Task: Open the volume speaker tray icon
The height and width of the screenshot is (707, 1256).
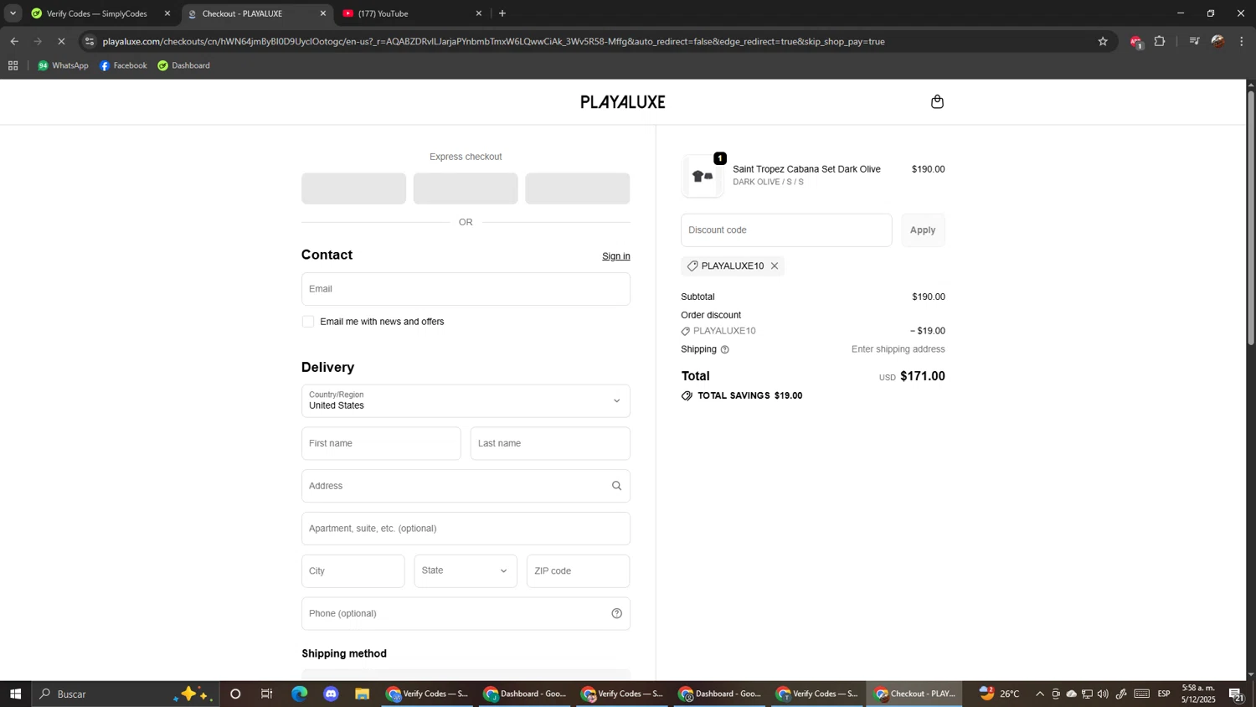Action: pos(1103,694)
